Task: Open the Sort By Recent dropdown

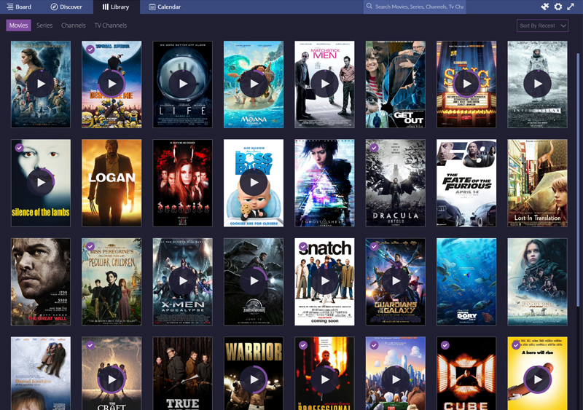Action: click(542, 25)
